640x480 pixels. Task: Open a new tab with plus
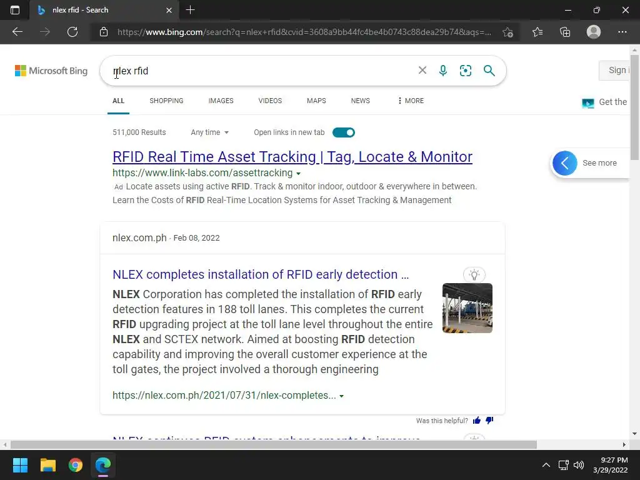(190, 10)
